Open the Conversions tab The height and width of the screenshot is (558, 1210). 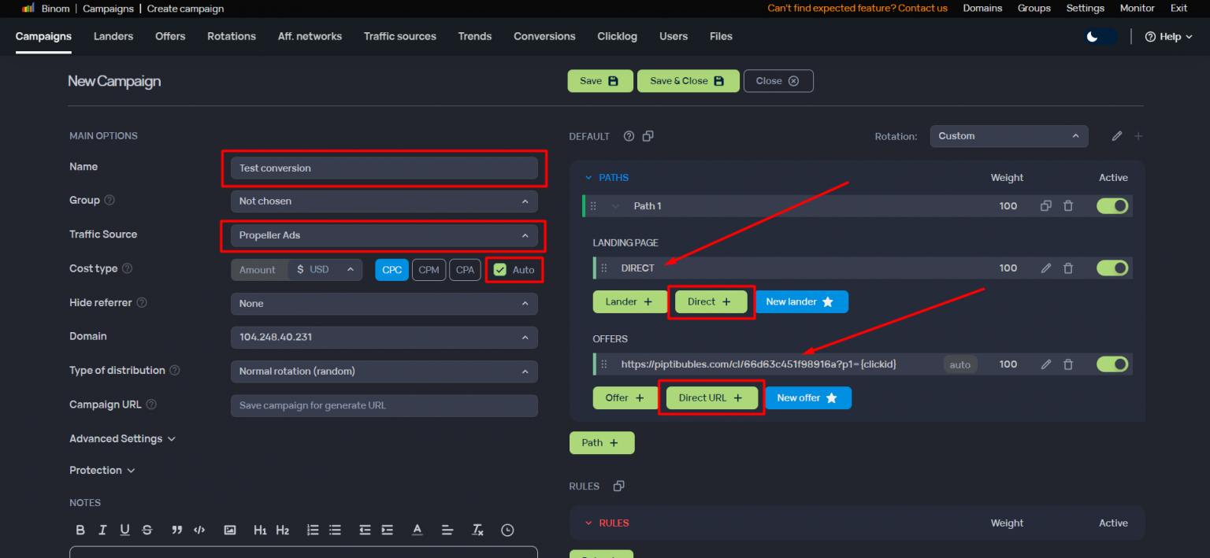coord(544,36)
